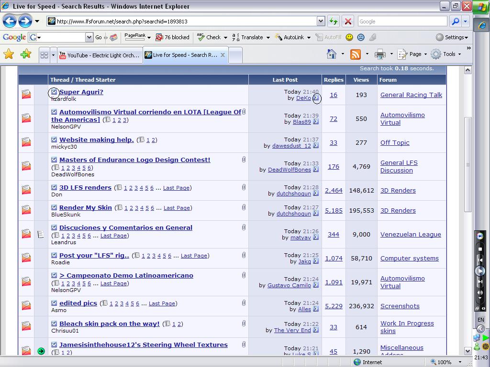This screenshot has height=367, width=490.
Task: Click the Internet Explorer taskbar button
Action: pos(481,25)
